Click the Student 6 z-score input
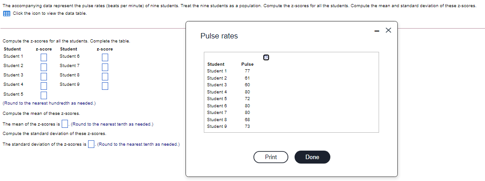This screenshot has width=485, height=181. click(x=105, y=57)
